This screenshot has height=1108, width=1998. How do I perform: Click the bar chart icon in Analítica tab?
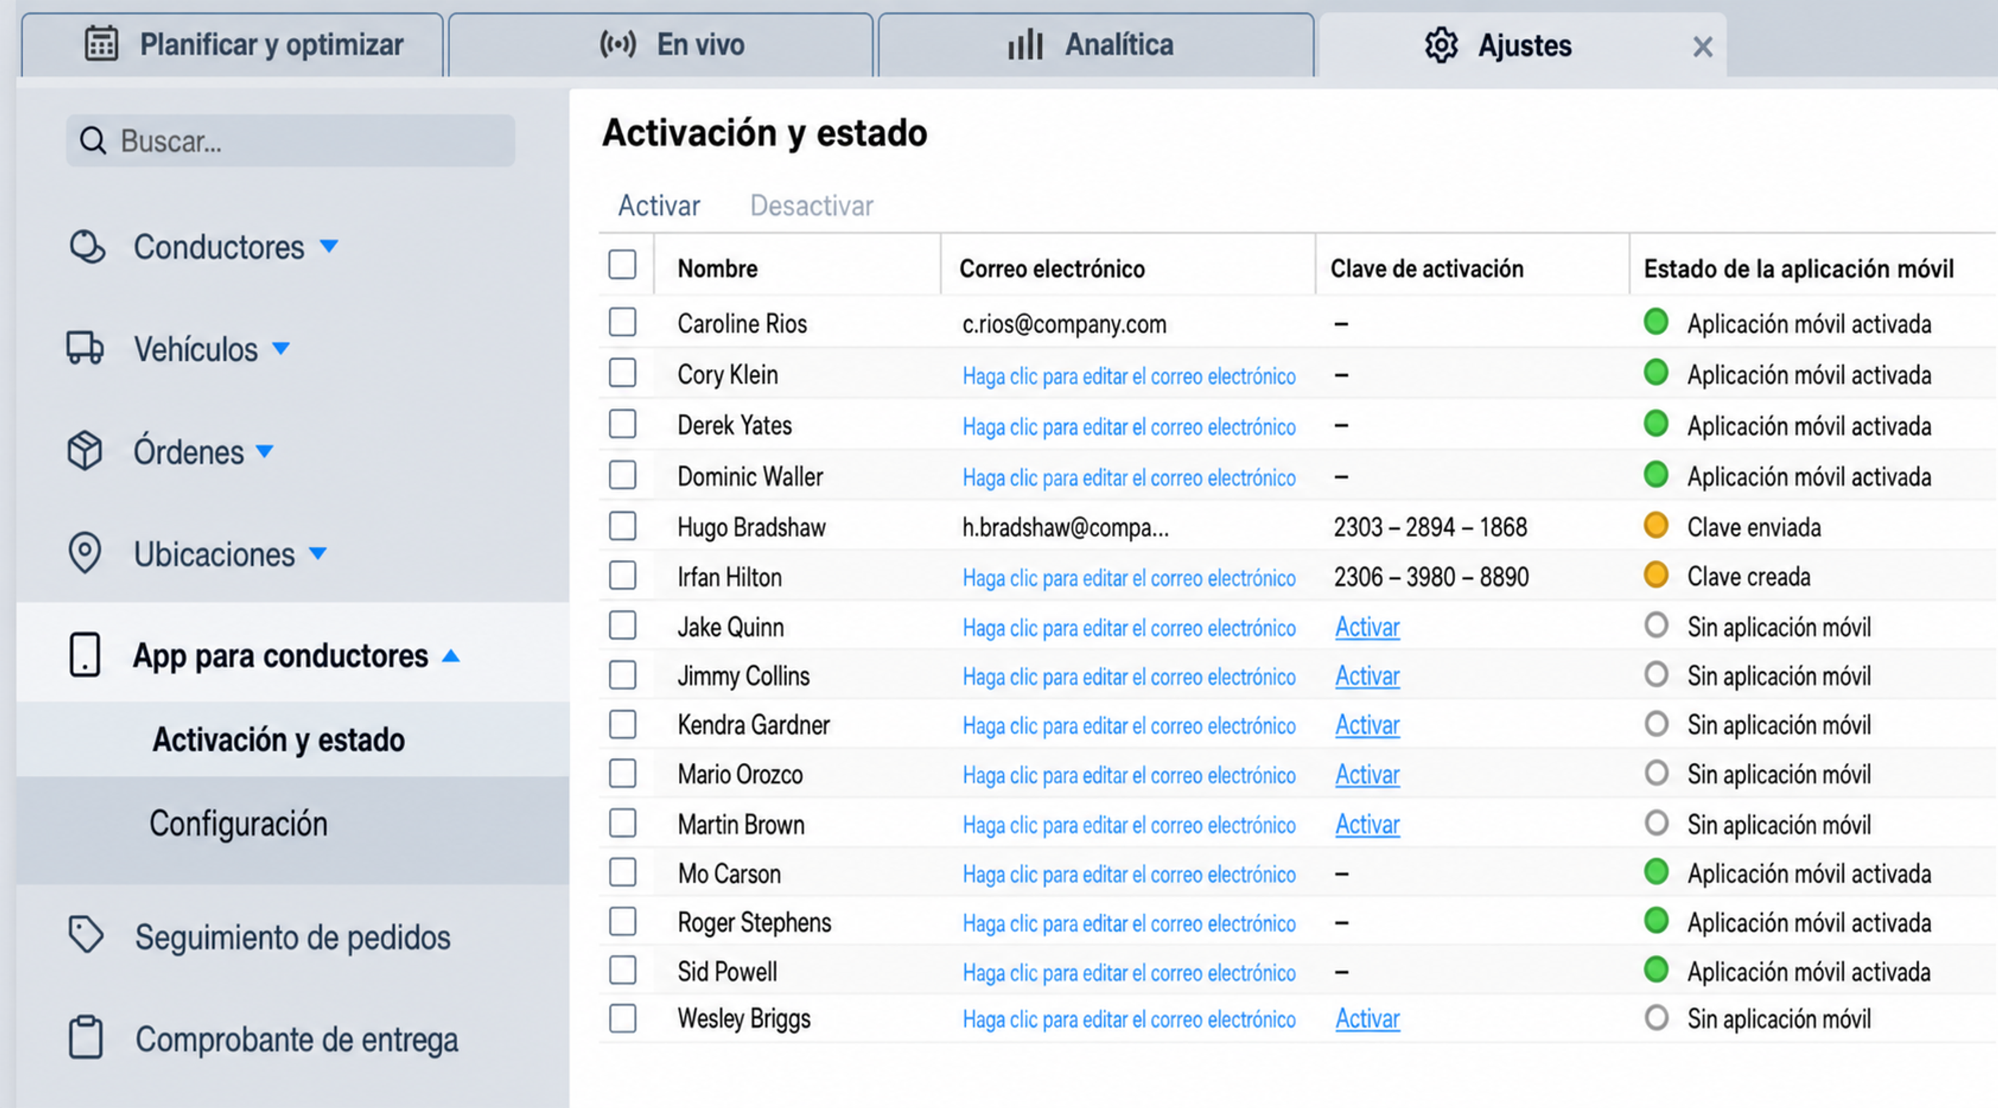[x=1025, y=44]
